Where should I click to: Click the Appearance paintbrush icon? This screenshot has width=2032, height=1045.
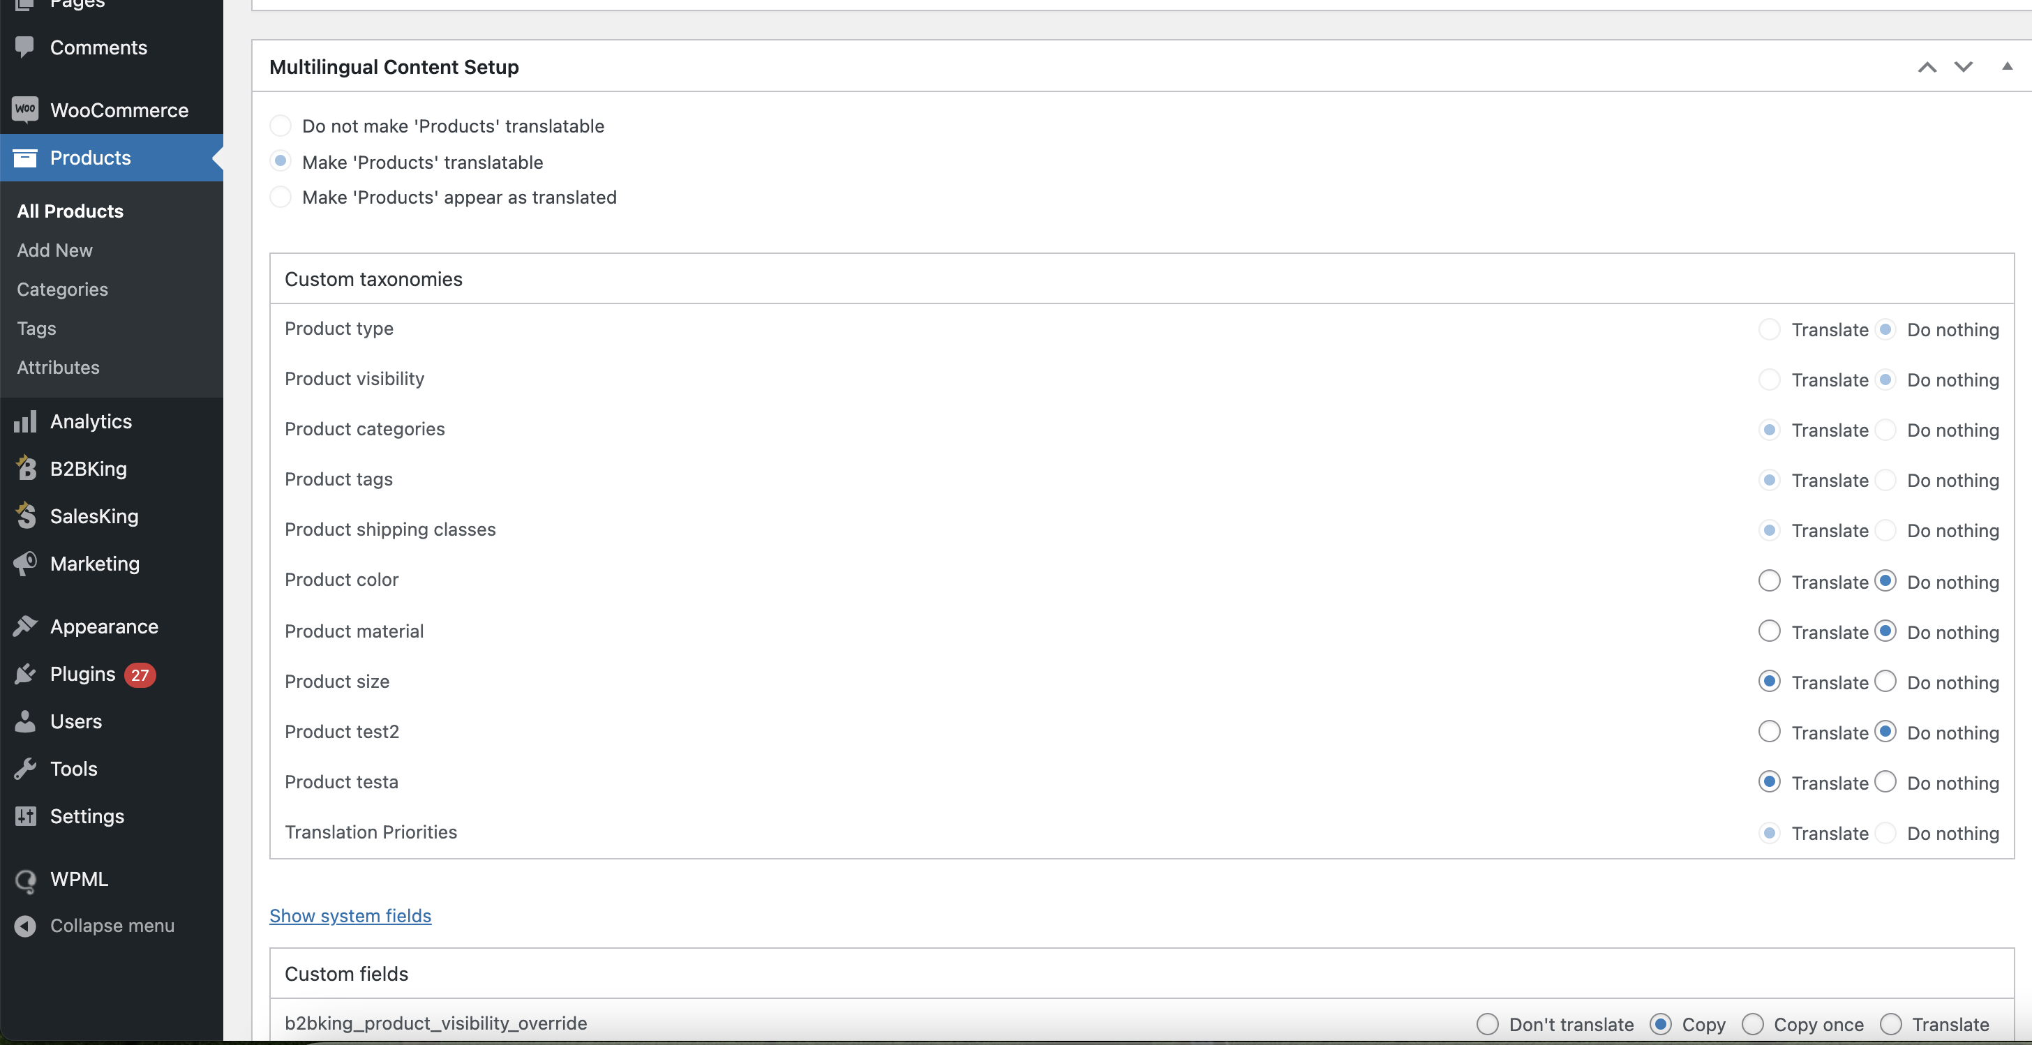point(24,626)
